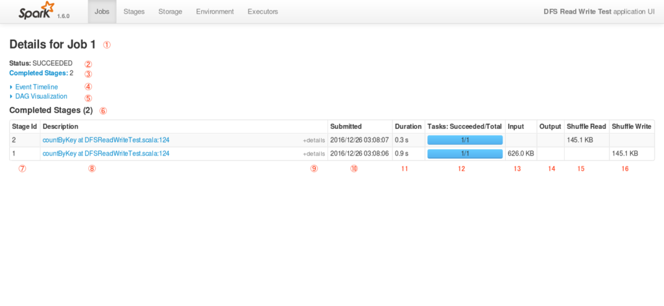Click the Shuffle Read column header
664x306 pixels.
(586, 126)
